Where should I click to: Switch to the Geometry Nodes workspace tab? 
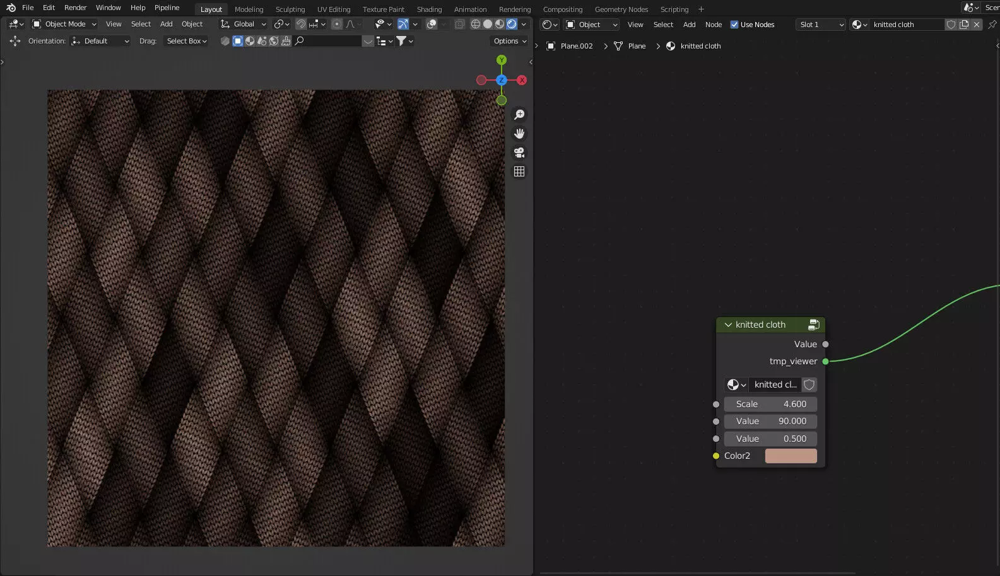(x=621, y=9)
